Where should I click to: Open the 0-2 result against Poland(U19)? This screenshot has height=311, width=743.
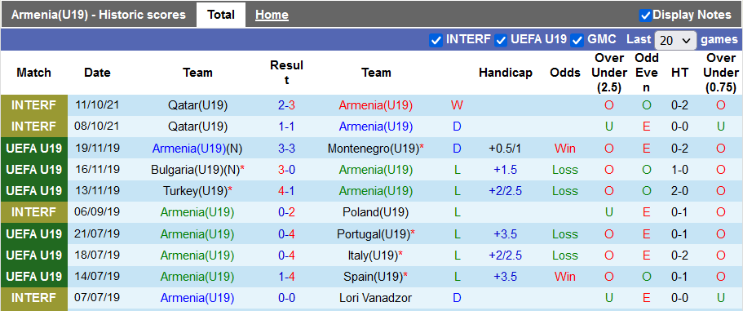click(287, 212)
